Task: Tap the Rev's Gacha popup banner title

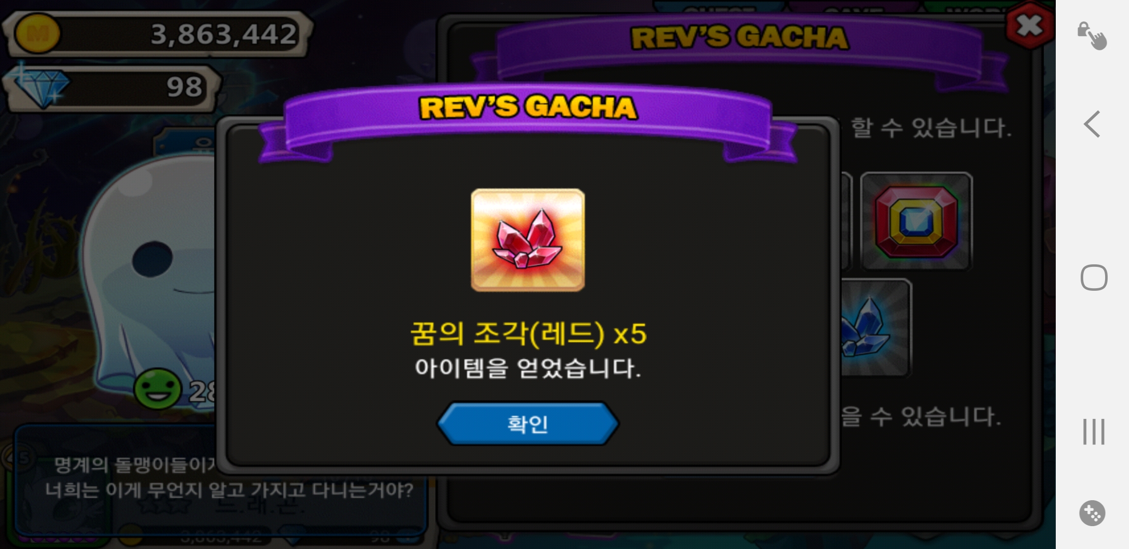Action: point(528,108)
